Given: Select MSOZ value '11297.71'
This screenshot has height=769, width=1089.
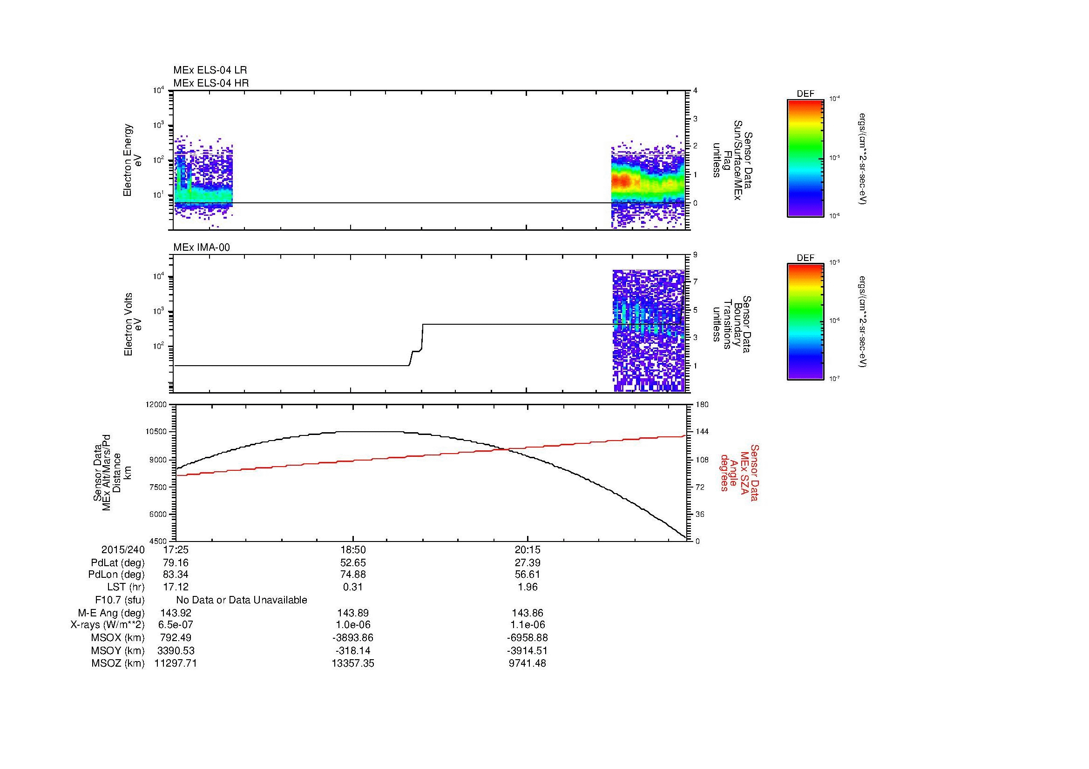Looking at the screenshot, I should click(x=176, y=663).
